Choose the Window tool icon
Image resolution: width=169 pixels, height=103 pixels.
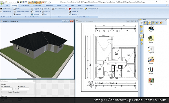point(32,14)
